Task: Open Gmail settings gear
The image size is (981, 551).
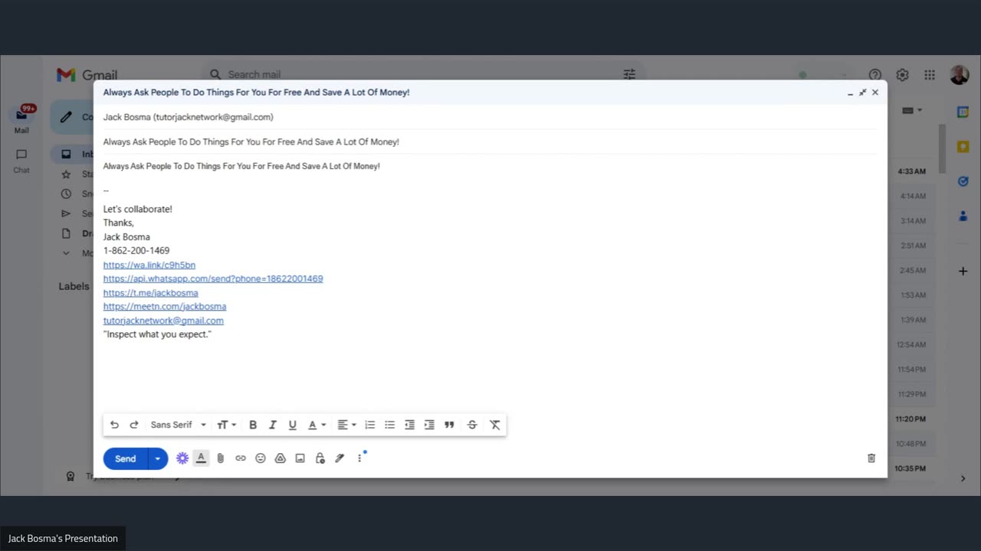Action: pos(902,74)
